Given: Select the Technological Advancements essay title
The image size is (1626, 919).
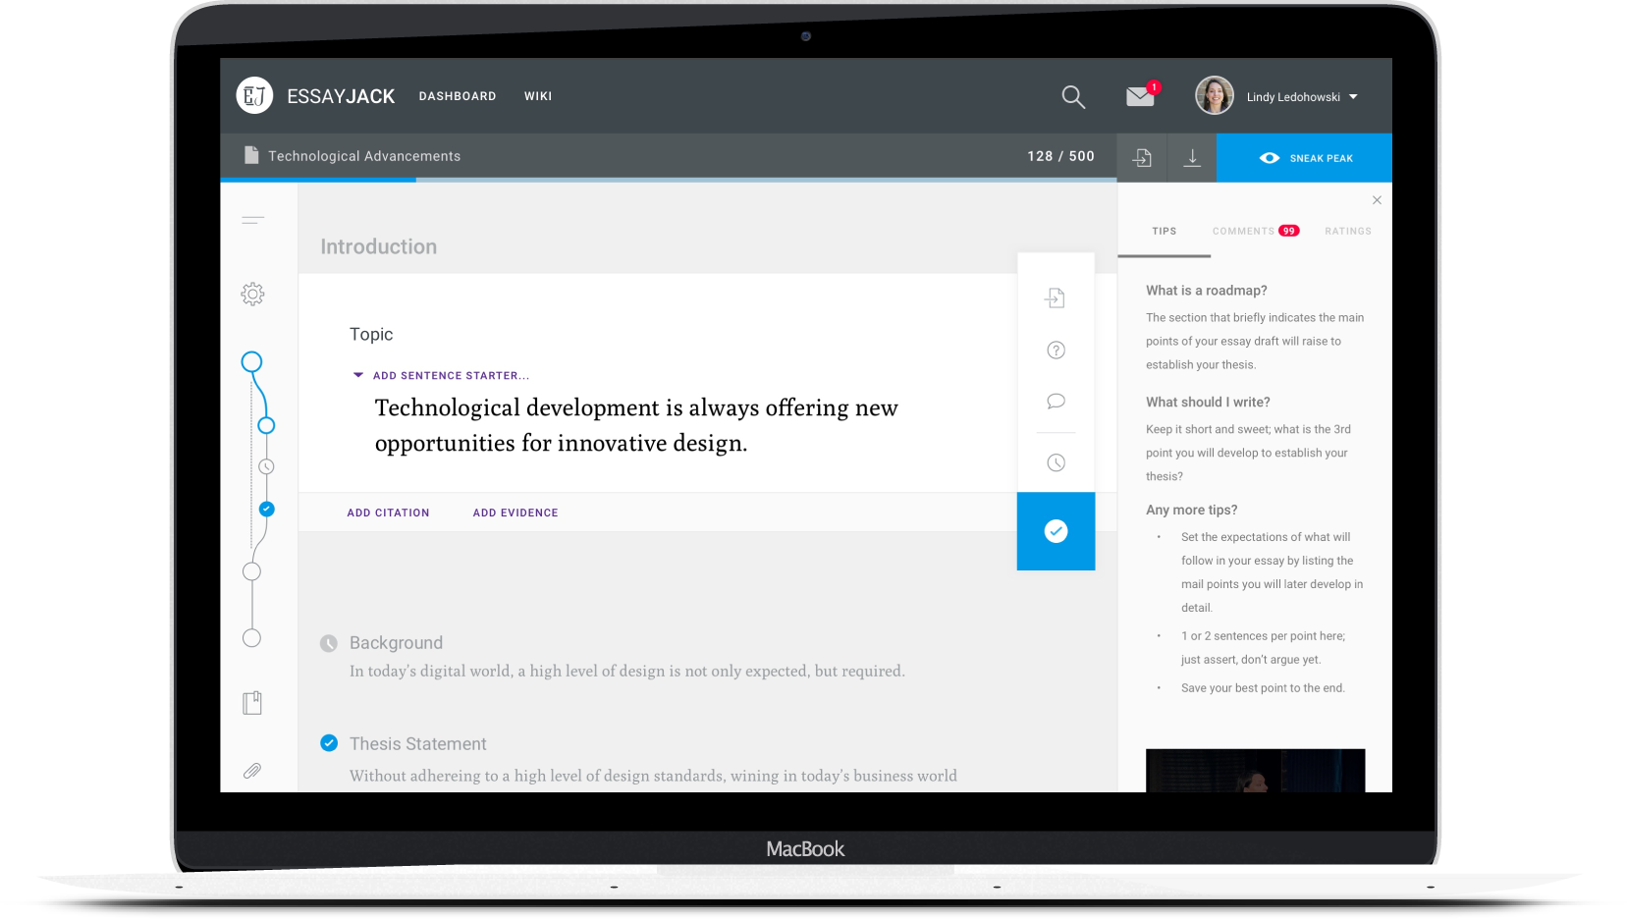Looking at the screenshot, I should tap(364, 156).
